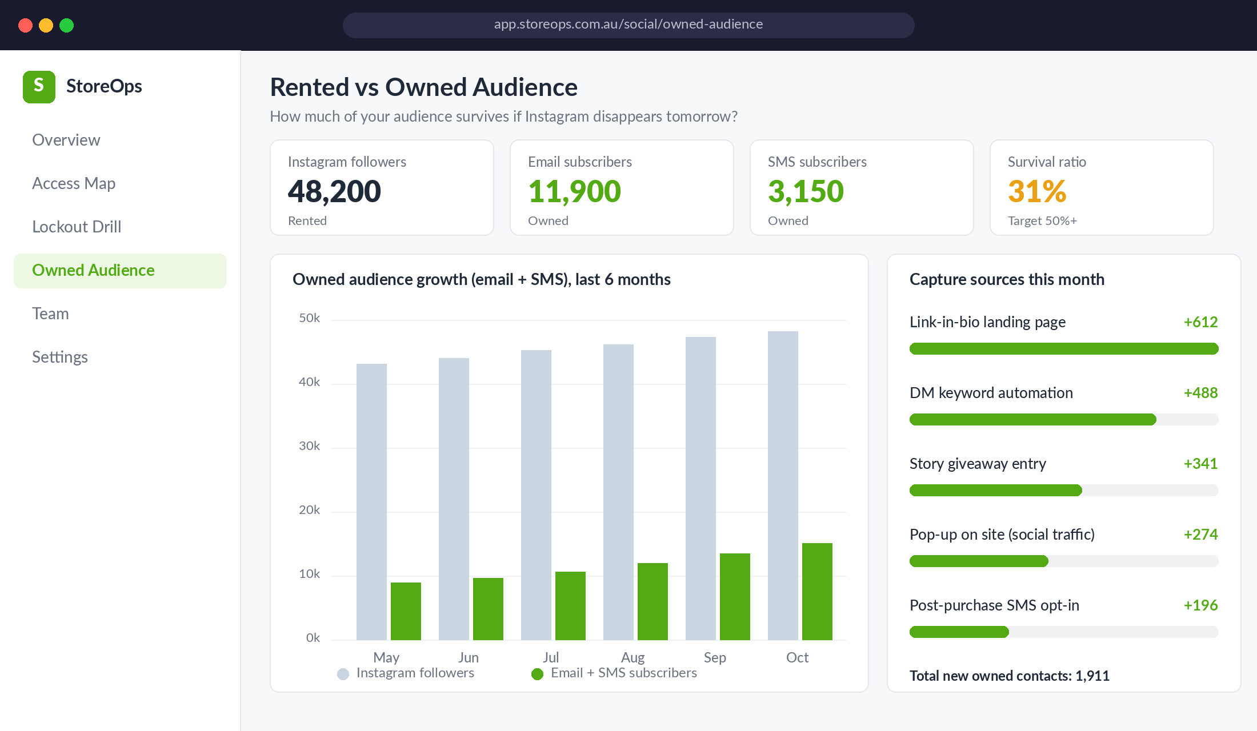Click the browser address bar URL
Image resolution: width=1257 pixels, height=731 pixels.
coord(628,25)
